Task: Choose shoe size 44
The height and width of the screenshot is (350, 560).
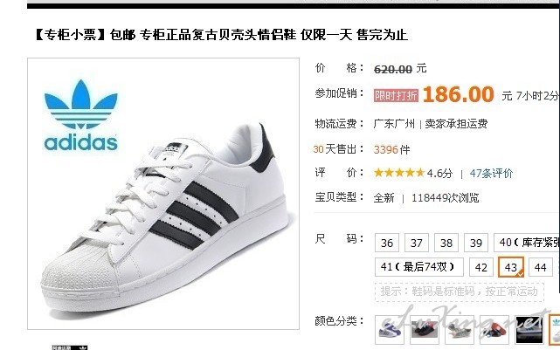Action: click(541, 267)
